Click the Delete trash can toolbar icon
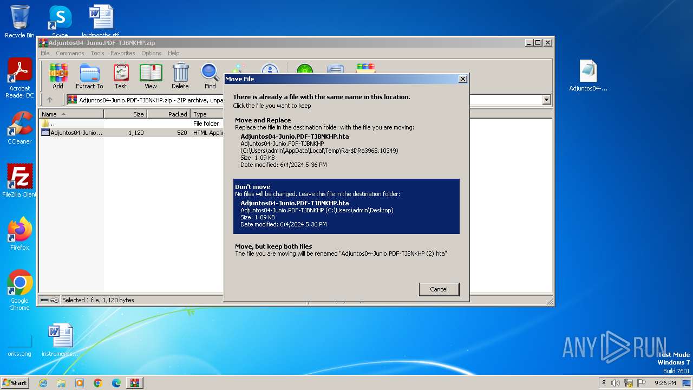 coord(180,76)
